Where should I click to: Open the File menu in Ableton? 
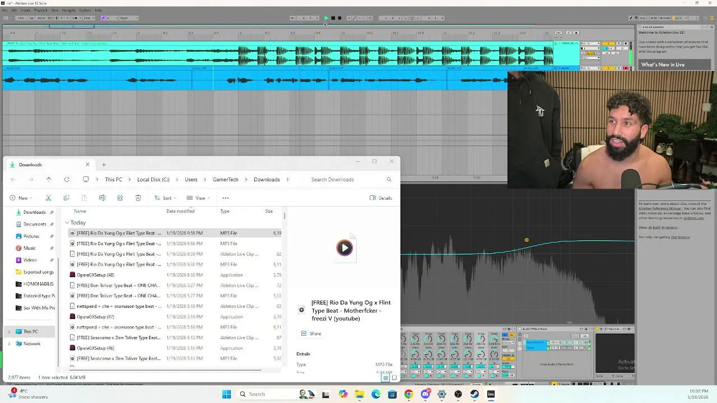point(5,10)
